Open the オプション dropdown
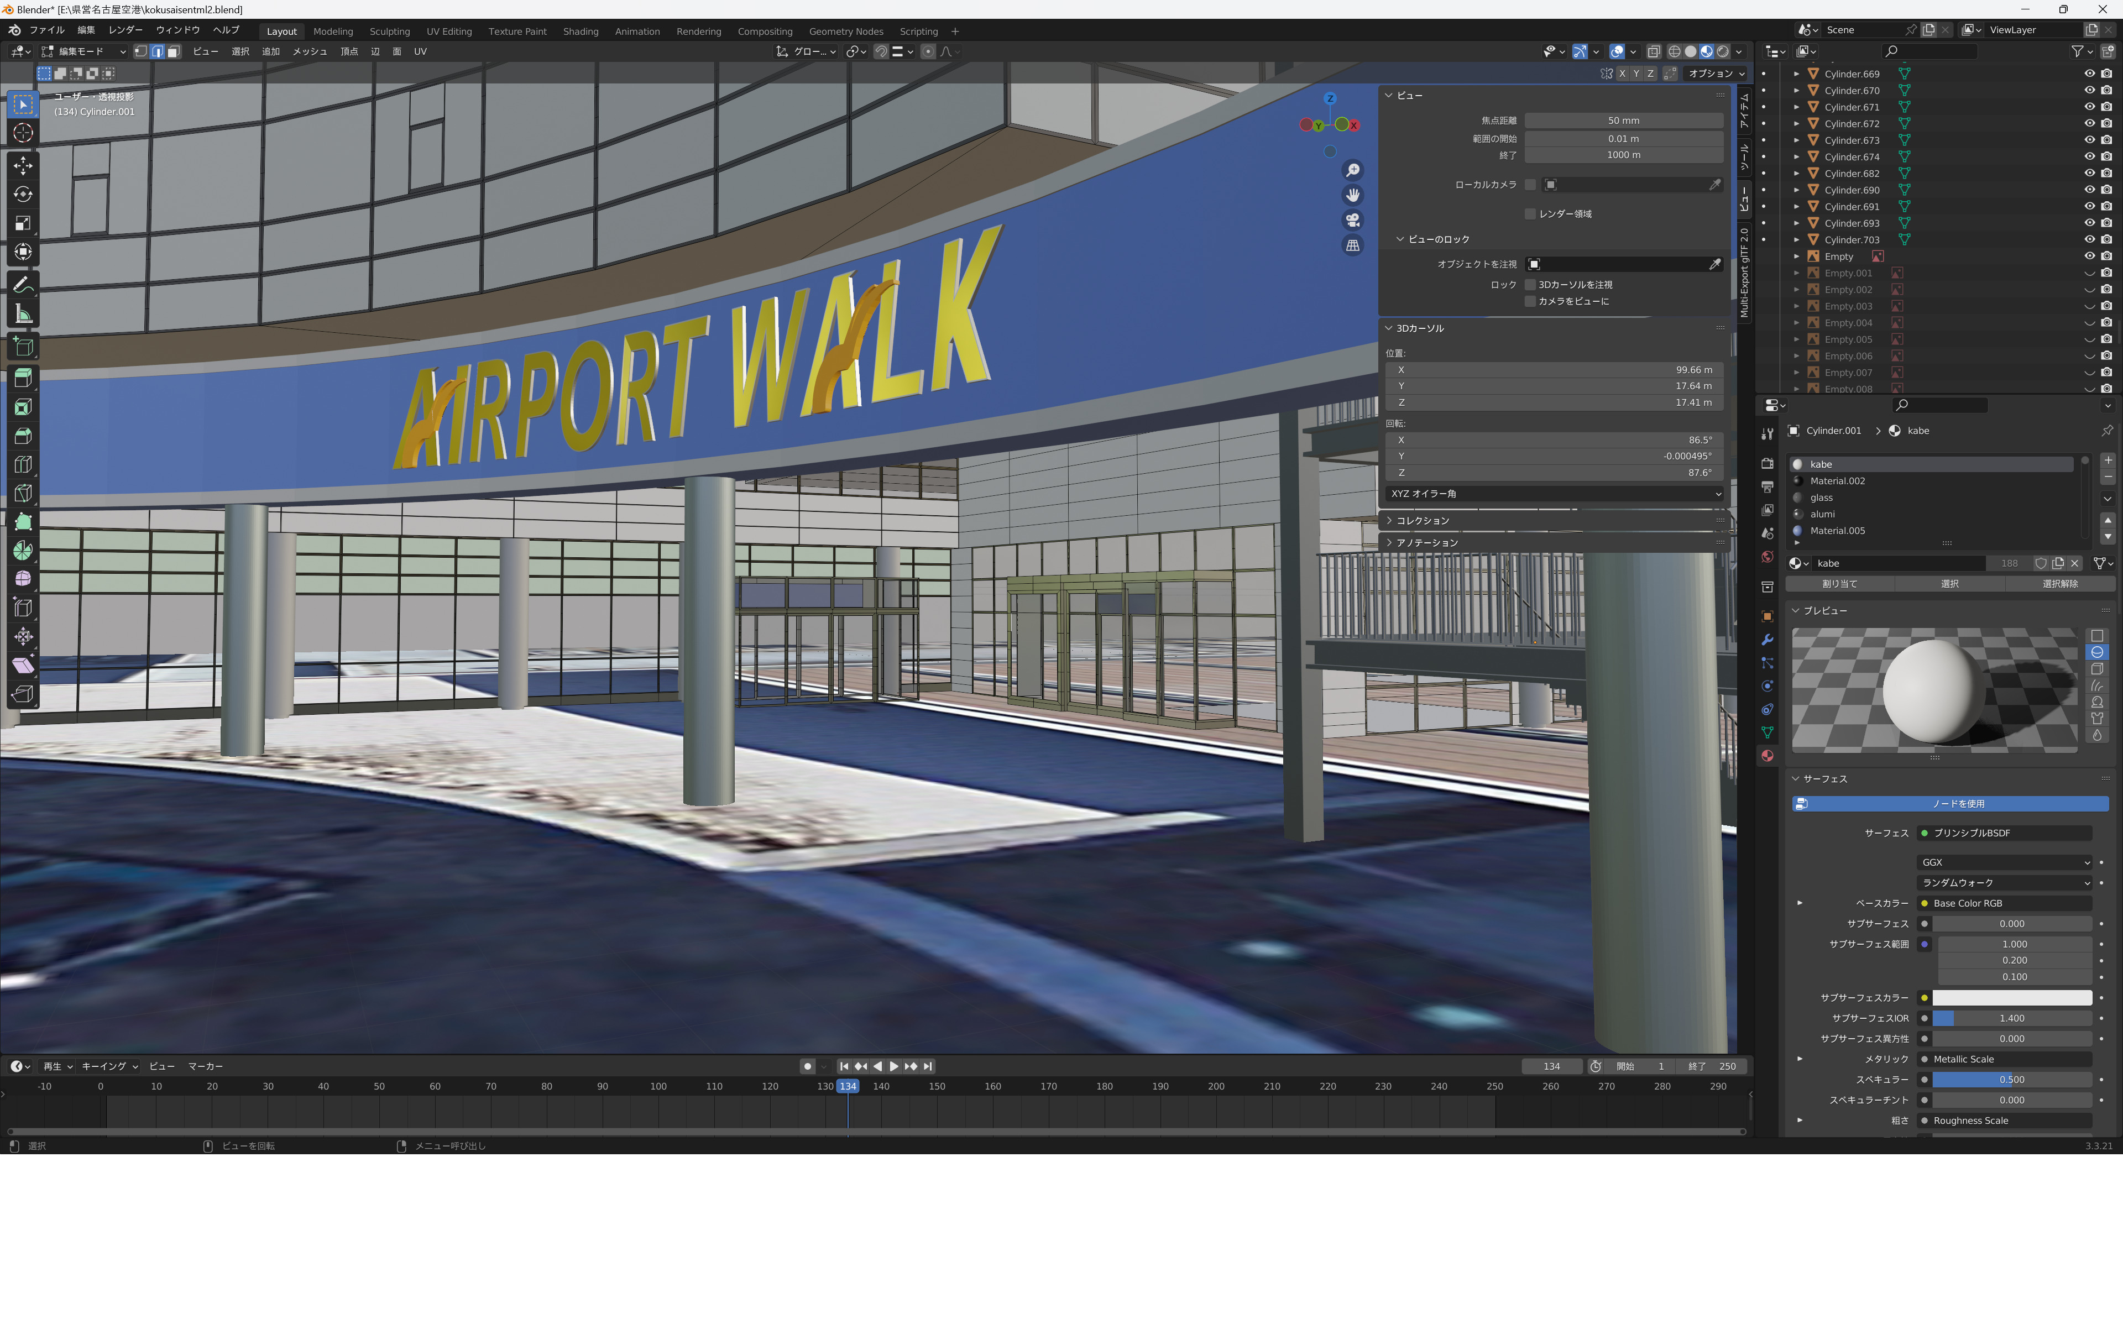The height and width of the screenshot is (1340, 2123). (1716, 74)
